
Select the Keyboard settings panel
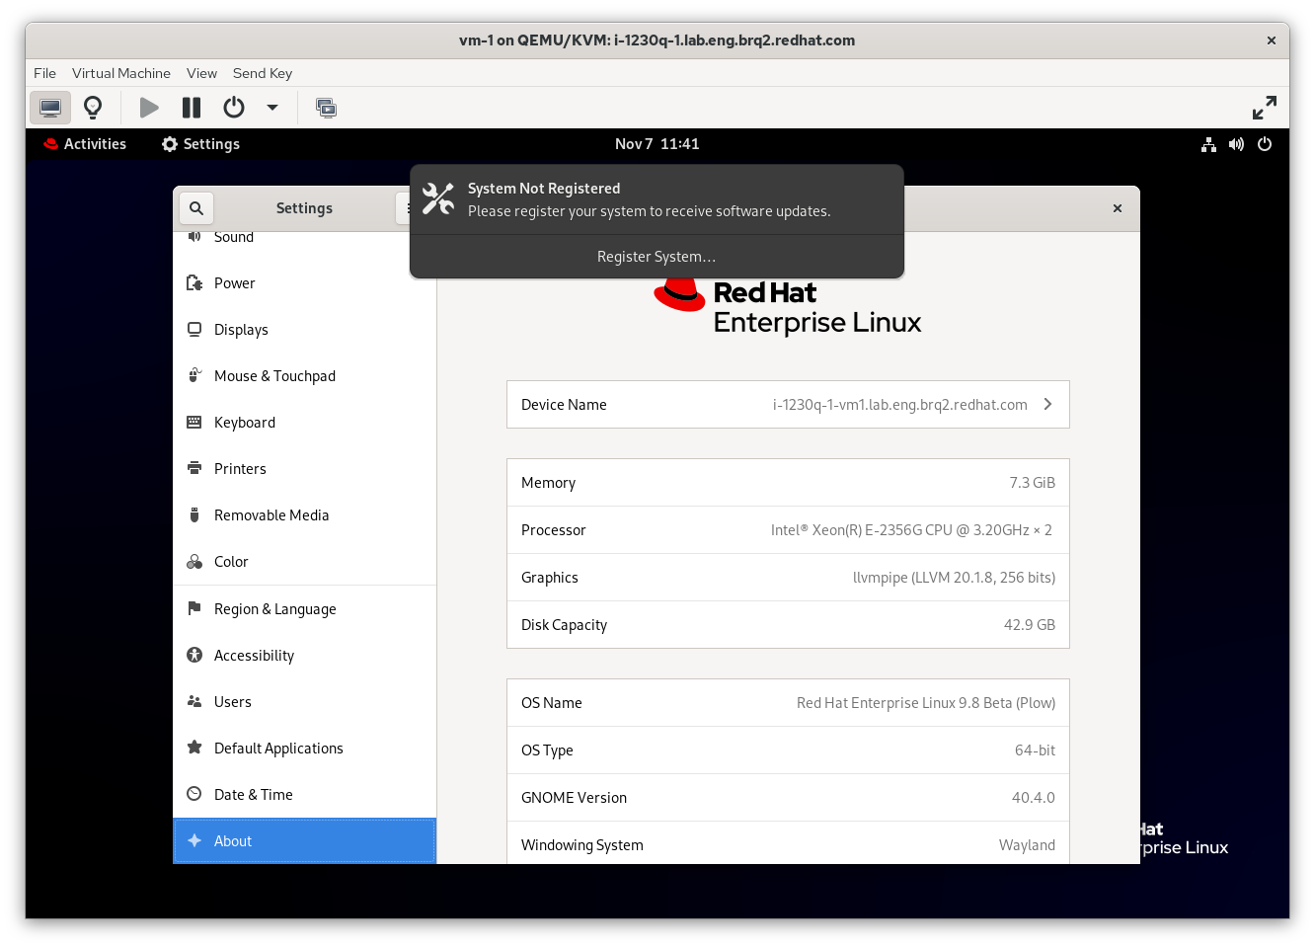(x=304, y=423)
